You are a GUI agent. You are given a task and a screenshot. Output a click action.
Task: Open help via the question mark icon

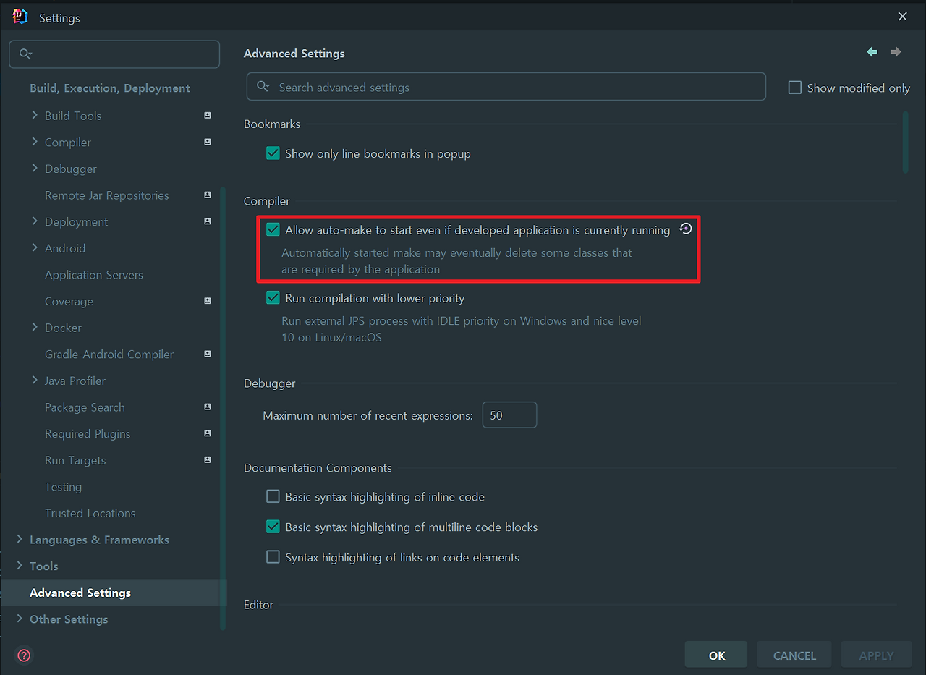[23, 655]
